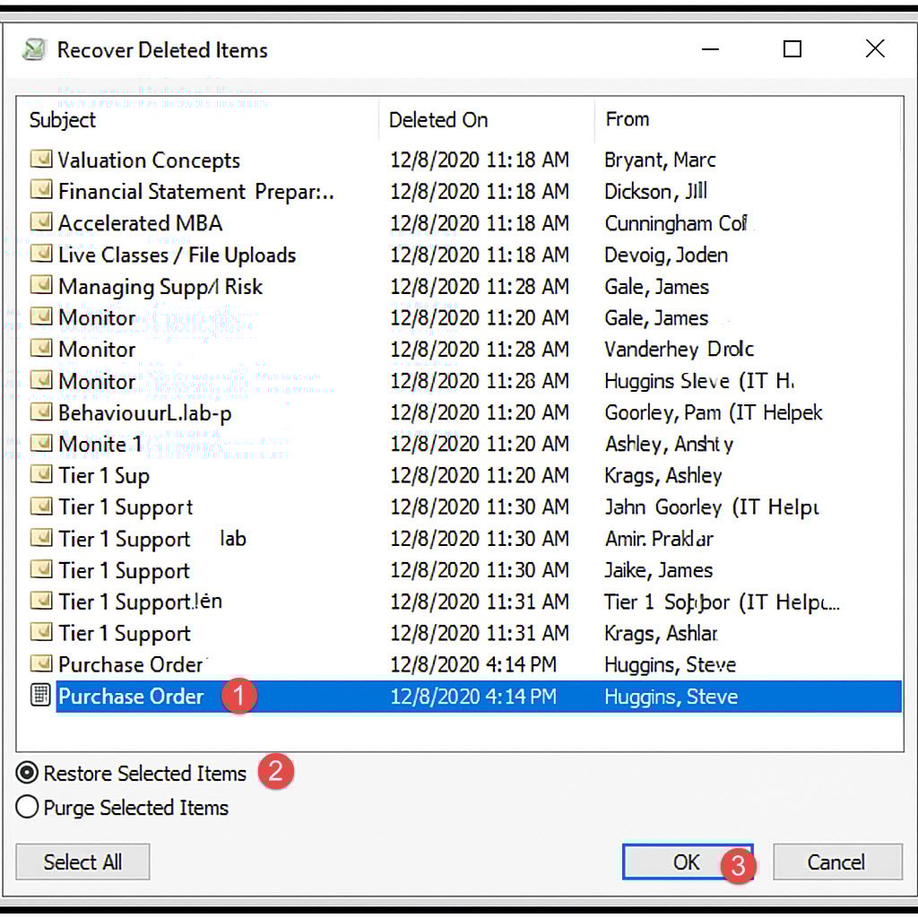Screen dimensions: 918x918
Task: Click the envelope icon of unselected Purchase Order row
Action: point(41,664)
